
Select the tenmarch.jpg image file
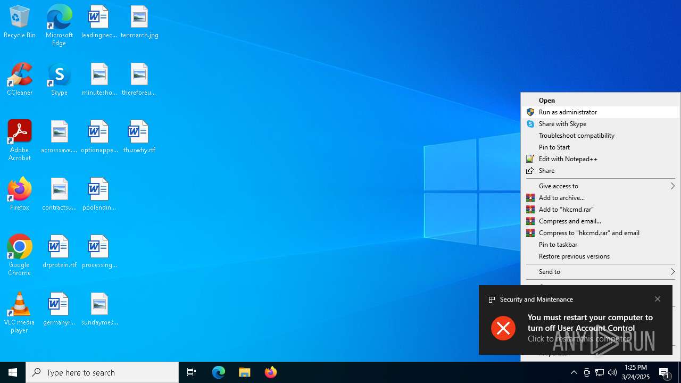click(139, 22)
